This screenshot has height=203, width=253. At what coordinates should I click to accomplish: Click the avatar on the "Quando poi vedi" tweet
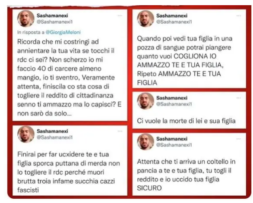pos(145,19)
